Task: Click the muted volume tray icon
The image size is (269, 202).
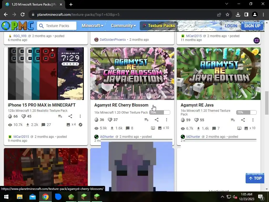Action: point(235,197)
